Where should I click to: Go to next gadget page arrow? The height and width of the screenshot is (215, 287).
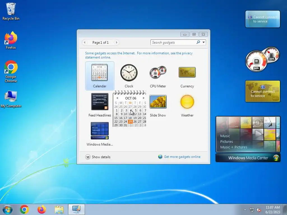point(116,43)
